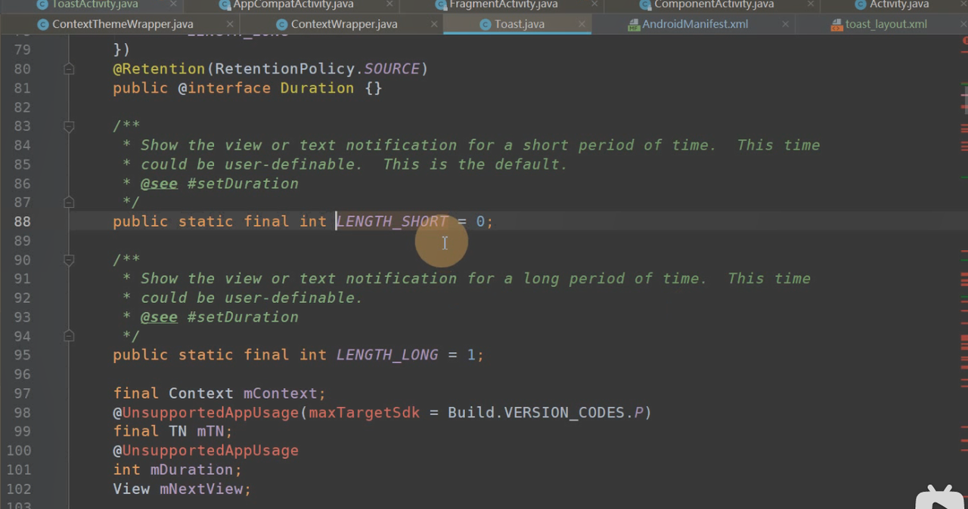Switch to the ContextThemeWrapper.java tab

tap(123, 24)
